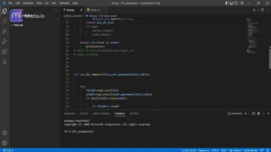Viewport: 271px width, 152px height.
Task: Open the Edit menu
Action: [x=17, y=3]
